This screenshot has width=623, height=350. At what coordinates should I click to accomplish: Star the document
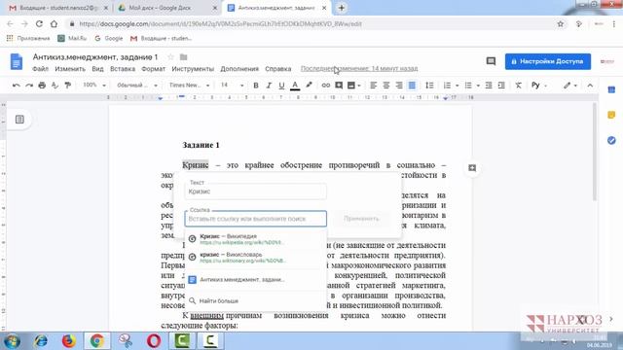pyautogui.click(x=171, y=57)
